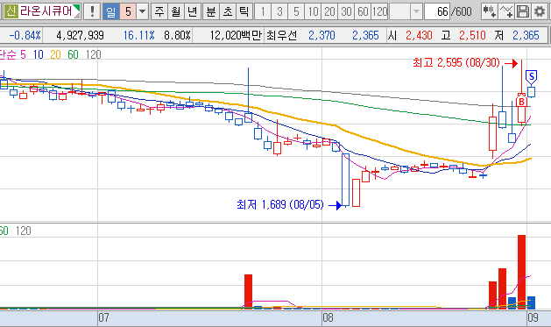This screenshot has width=551, height=327.
Task: Click the add candlestick indicator icon
Action: pos(489,11)
